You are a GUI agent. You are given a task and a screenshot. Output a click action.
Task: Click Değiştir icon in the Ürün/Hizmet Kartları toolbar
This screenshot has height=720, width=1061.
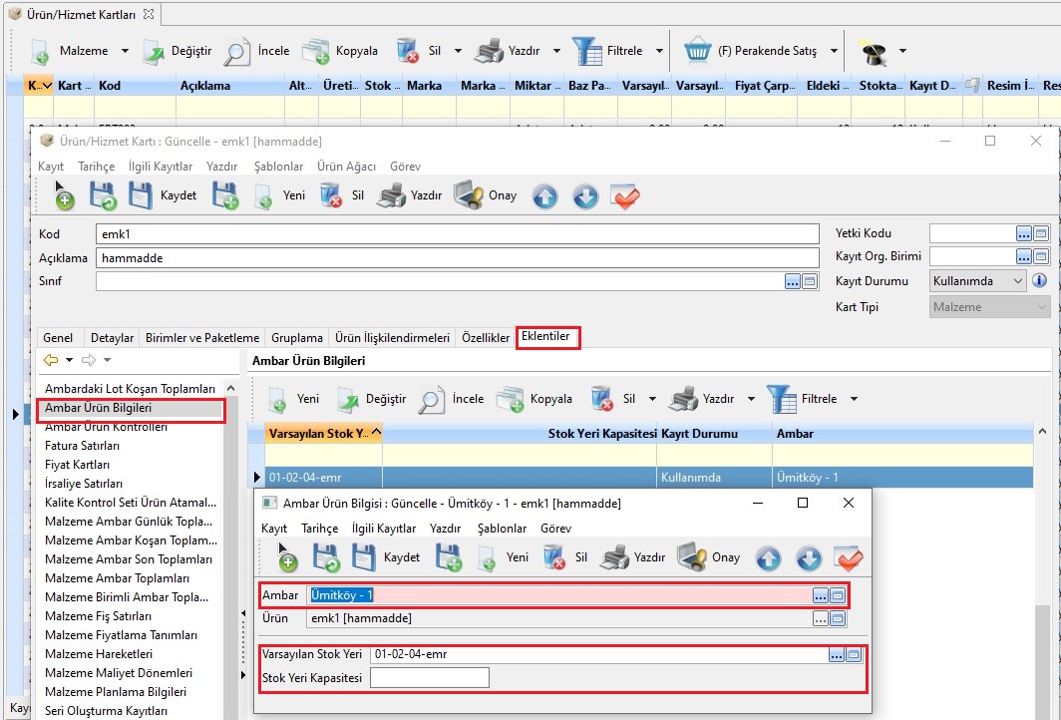(x=154, y=52)
